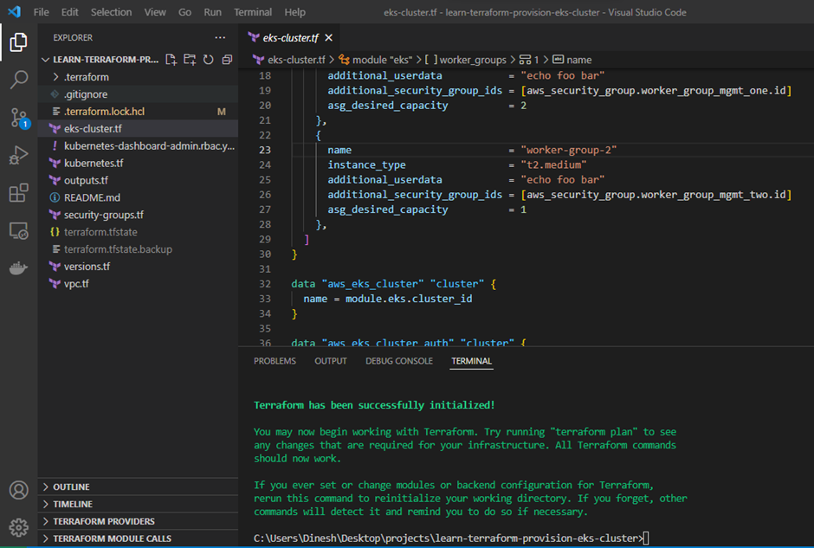The image size is (814, 548).
Task: Open the Explorer view in activity bar
Action: (x=18, y=42)
